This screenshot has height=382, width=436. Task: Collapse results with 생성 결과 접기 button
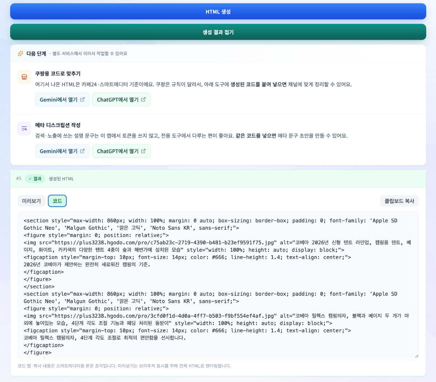[x=218, y=32]
